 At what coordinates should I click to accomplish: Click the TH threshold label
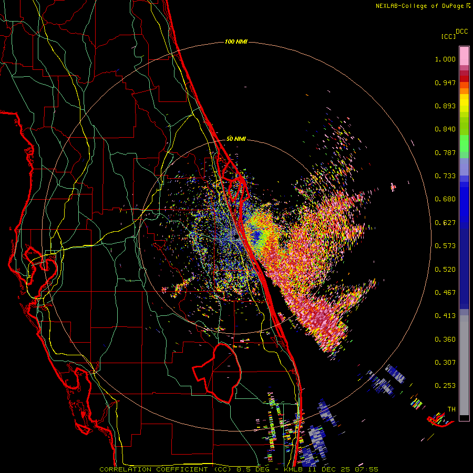451,409
